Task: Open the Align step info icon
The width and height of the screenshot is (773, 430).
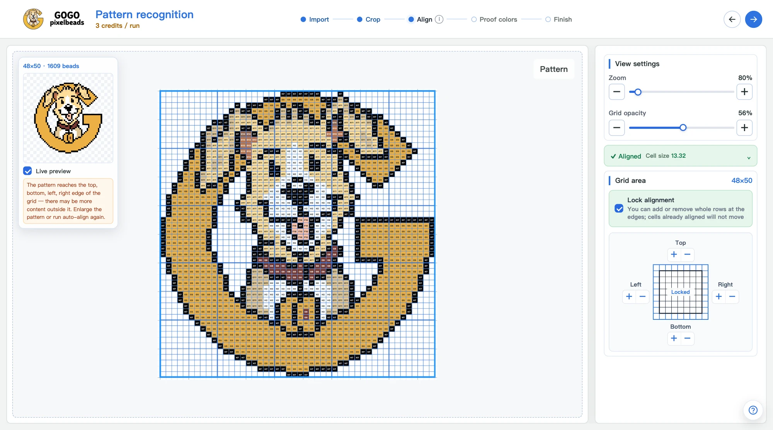Action: click(x=439, y=19)
